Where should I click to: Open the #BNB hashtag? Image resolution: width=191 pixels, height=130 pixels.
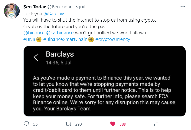tap(29, 39)
